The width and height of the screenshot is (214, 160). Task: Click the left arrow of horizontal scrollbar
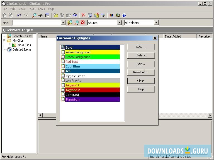coord(40,116)
